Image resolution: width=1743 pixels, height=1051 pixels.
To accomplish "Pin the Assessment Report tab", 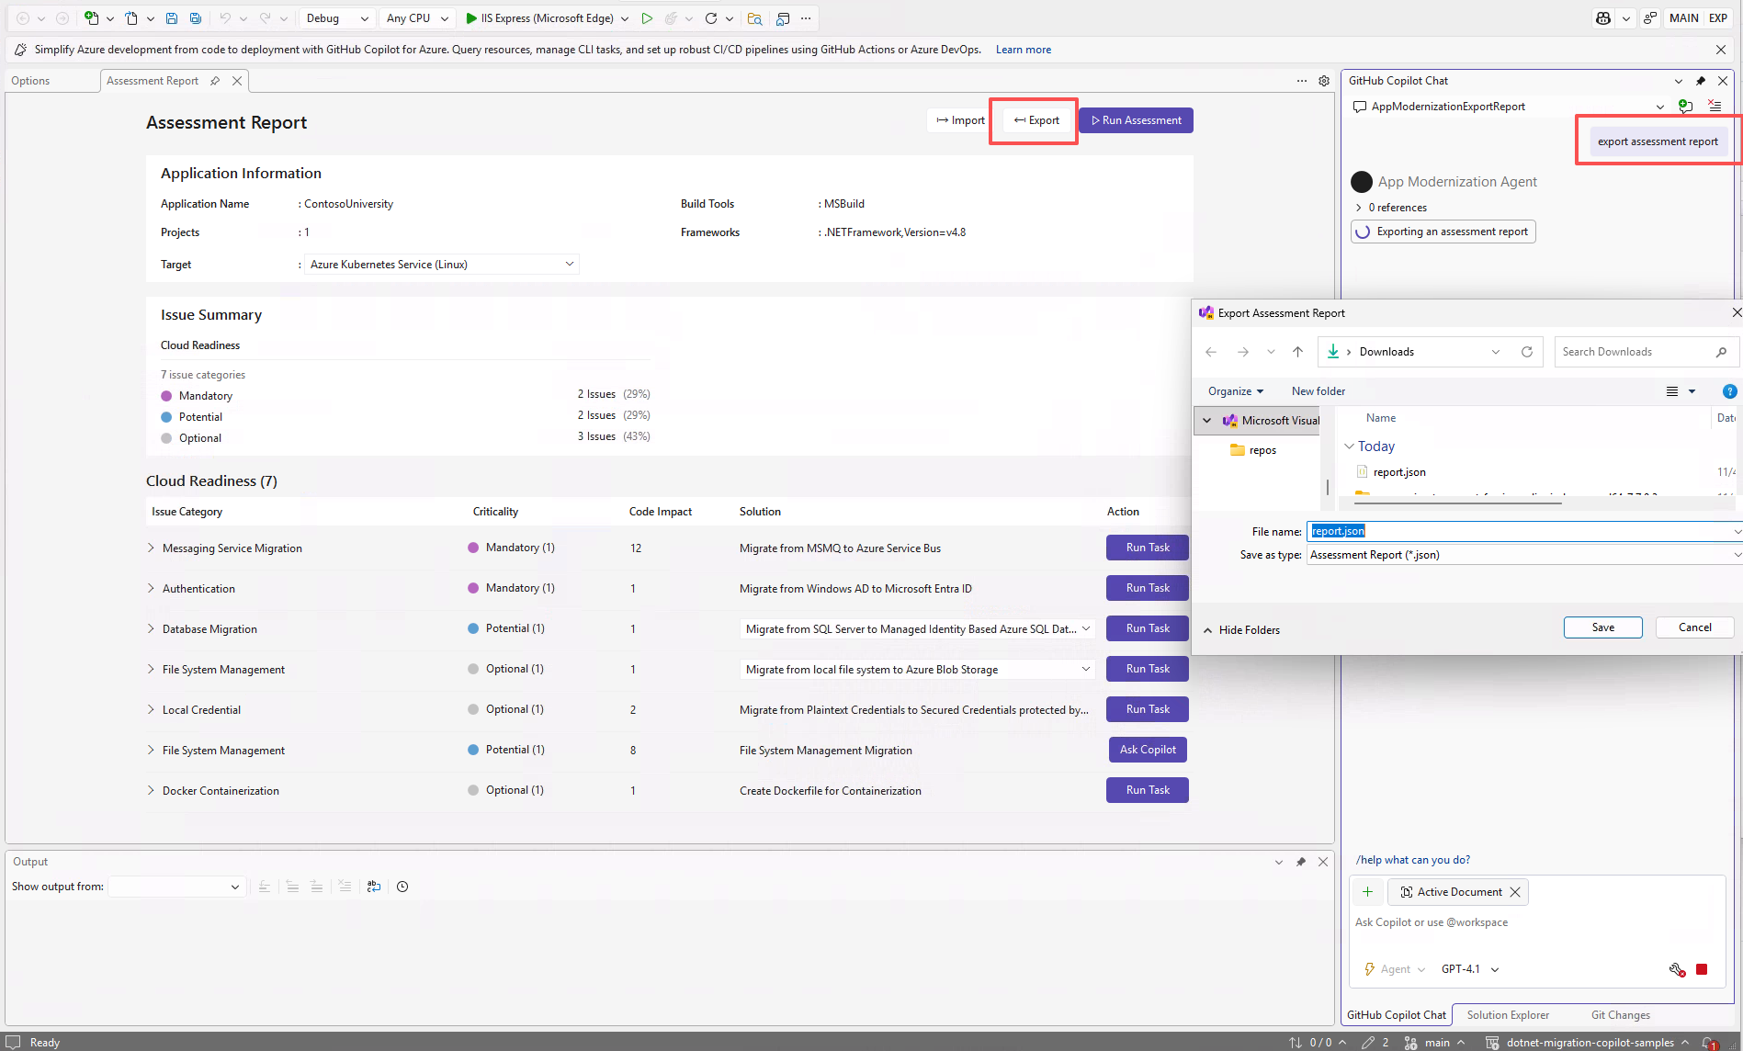I will pos(215,81).
